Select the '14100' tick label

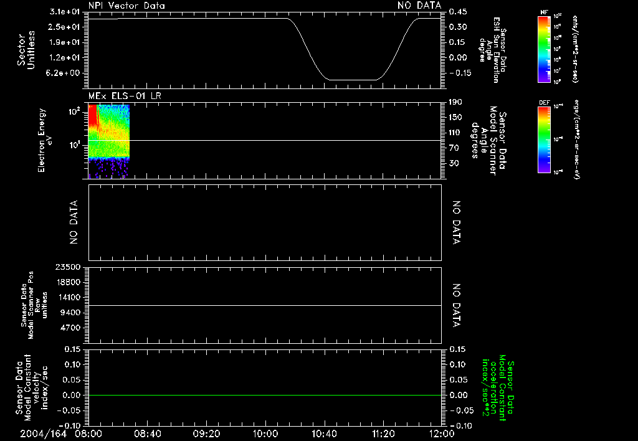(x=69, y=297)
